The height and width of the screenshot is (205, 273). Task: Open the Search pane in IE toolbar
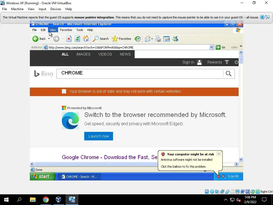[x=101, y=39]
